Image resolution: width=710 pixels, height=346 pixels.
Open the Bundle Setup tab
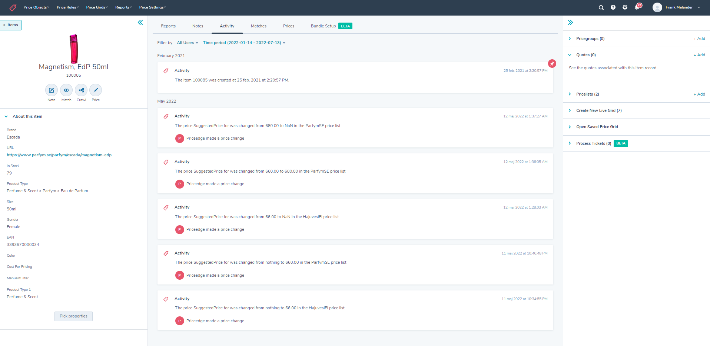click(x=331, y=26)
